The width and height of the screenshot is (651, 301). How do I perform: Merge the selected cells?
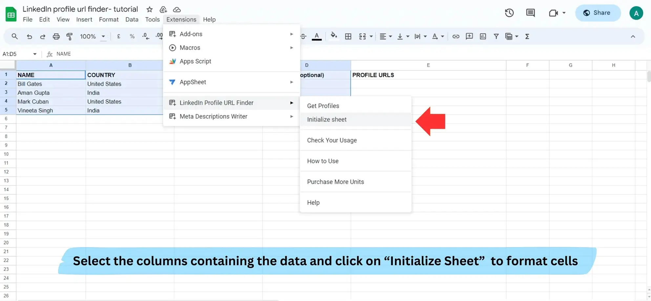coord(362,36)
